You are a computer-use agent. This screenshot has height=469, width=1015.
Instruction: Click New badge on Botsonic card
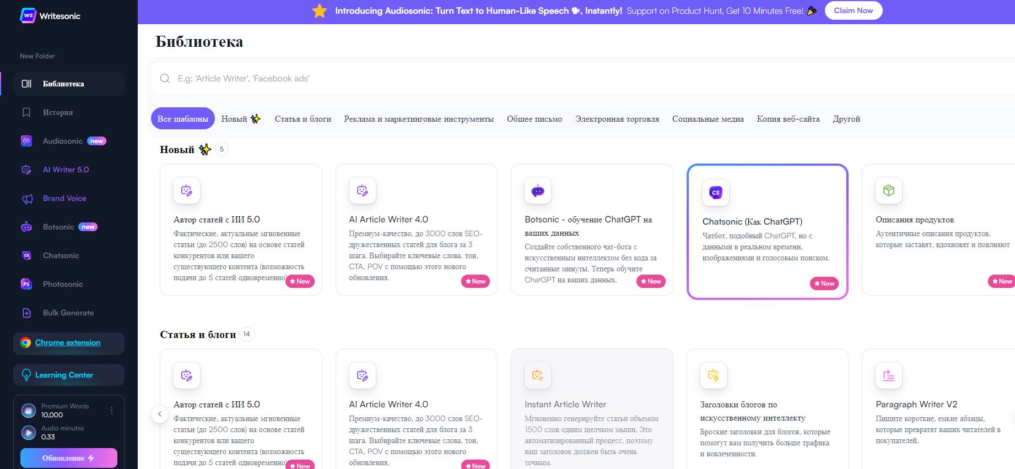(x=651, y=281)
